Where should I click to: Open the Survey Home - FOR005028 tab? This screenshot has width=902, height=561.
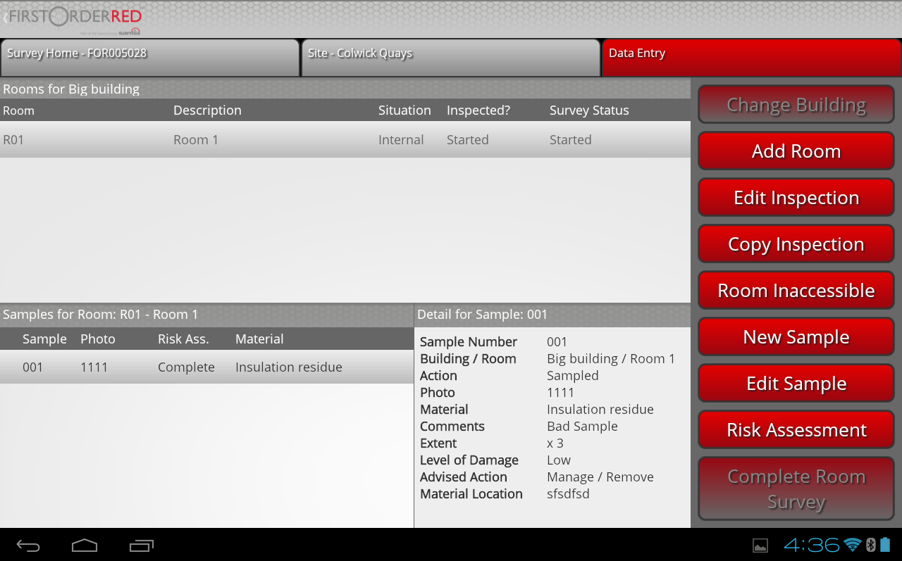150,58
